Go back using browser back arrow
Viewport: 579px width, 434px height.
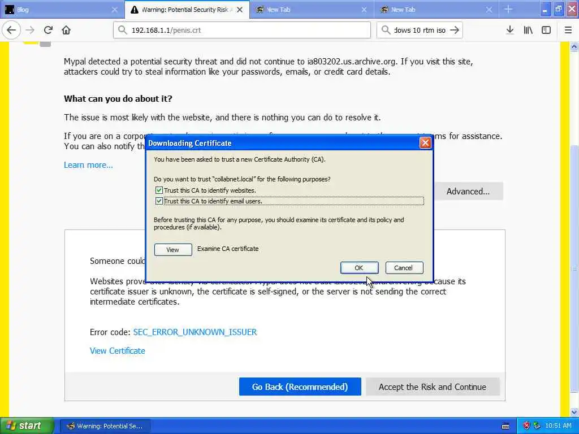[x=11, y=30]
